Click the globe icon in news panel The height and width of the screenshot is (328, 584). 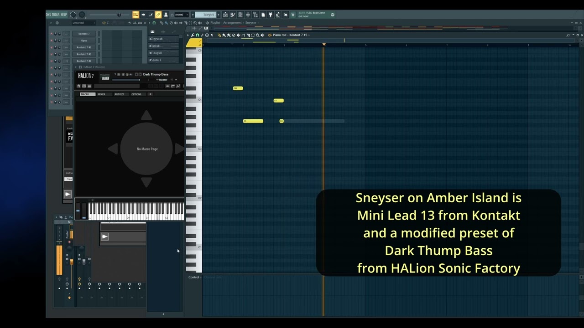[332, 15]
